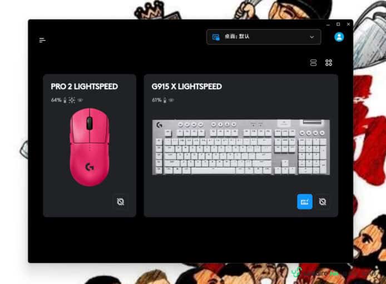The height and width of the screenshot is (284, 386).
Task: Maximize the G HUB window
Action: 338,24
